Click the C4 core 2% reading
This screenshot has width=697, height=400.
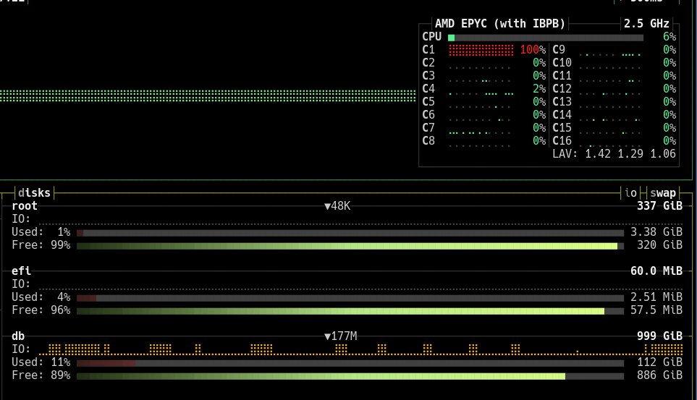[x=539, y=89]
